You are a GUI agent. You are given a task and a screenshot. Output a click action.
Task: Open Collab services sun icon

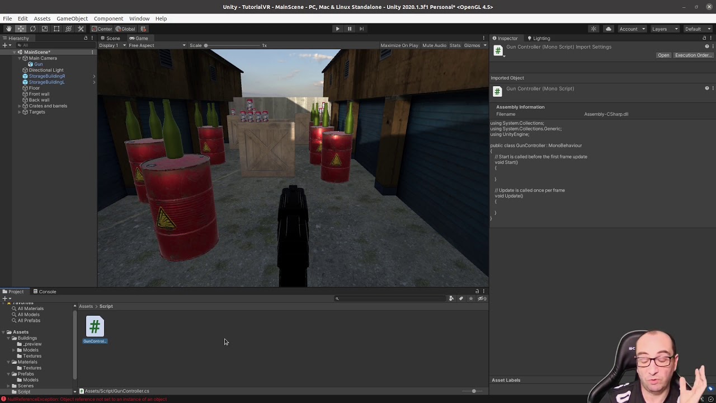click(593, 29)
